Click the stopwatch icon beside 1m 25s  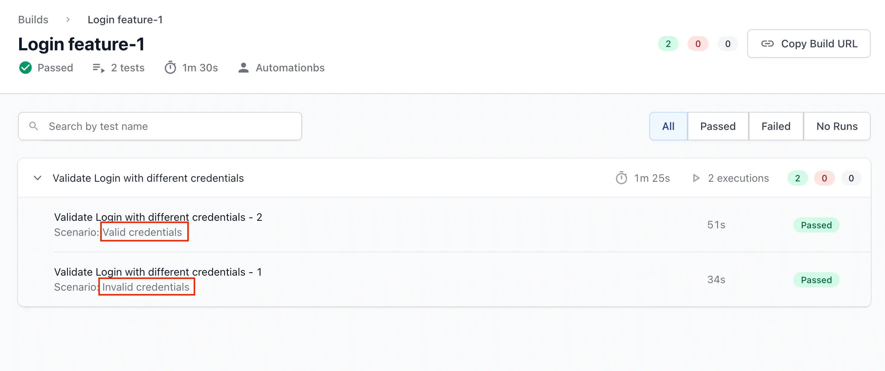tap(622, 178)
